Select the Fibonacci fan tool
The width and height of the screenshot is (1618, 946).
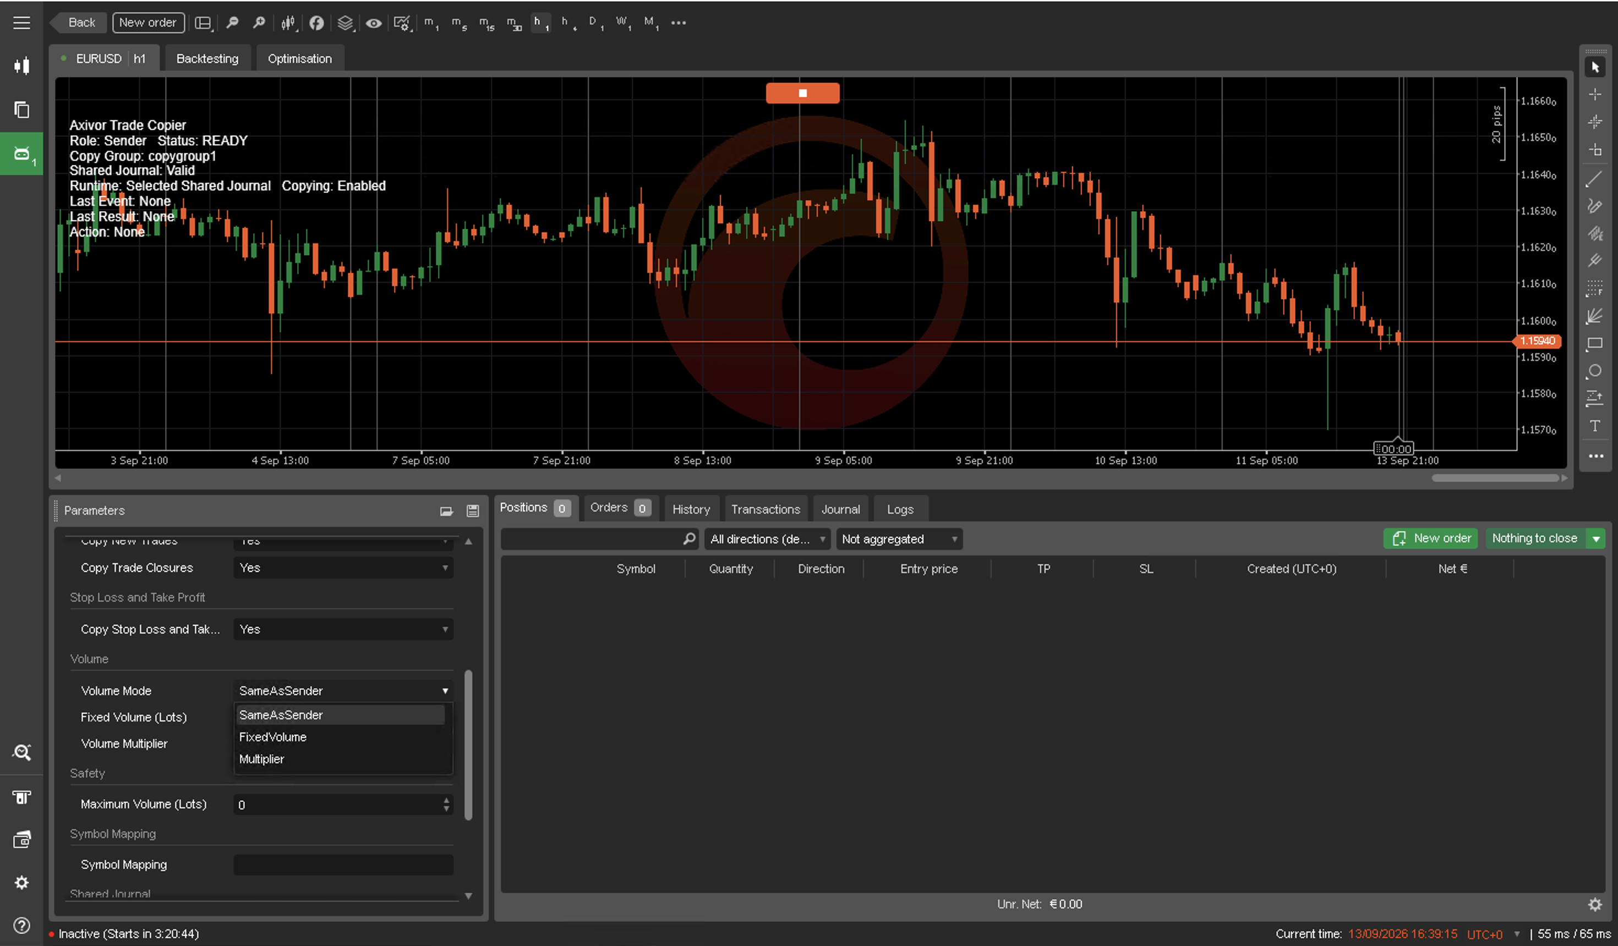pos(1595,316)
